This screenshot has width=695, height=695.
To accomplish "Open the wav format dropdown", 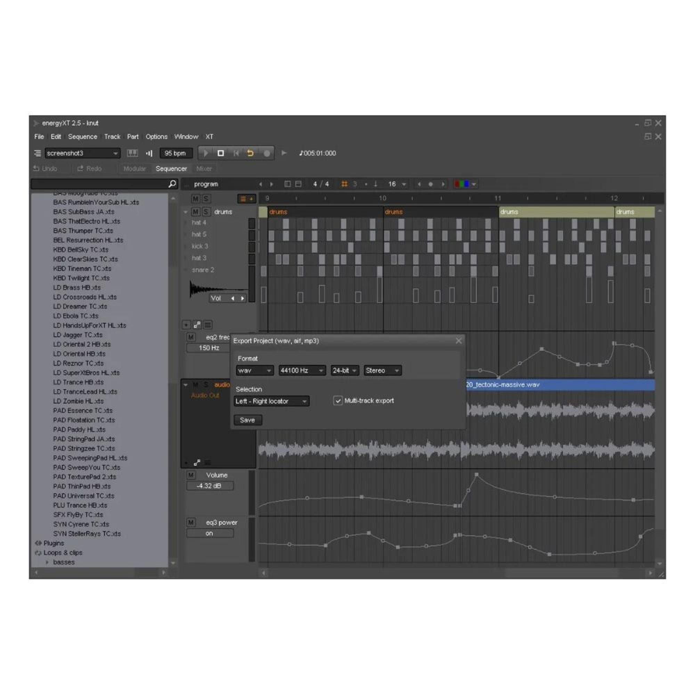I will coord(254,370).
